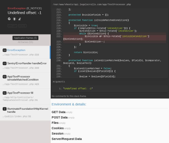Open the TextProcessor.php file path link
Screen dimensions: 169x143
pyautogui.click(x=92, y=5)
